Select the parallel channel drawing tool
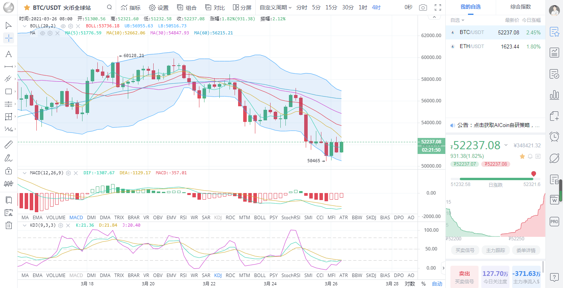The width and height of the screenshot is (563, 288). tap(9, 79)
